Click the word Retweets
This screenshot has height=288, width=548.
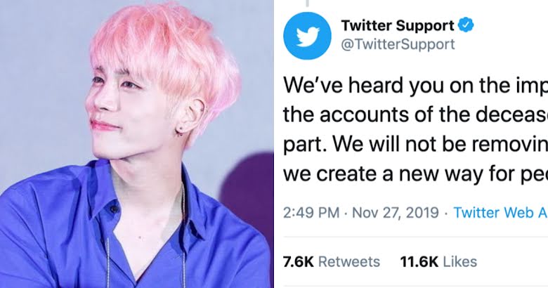tap(349, 262)
